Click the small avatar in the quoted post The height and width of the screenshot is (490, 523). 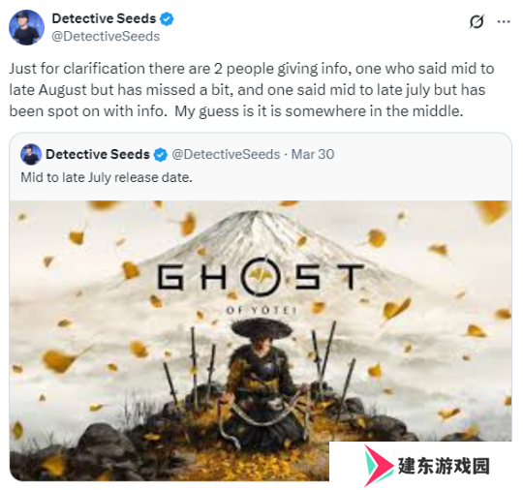coord(31,154)
